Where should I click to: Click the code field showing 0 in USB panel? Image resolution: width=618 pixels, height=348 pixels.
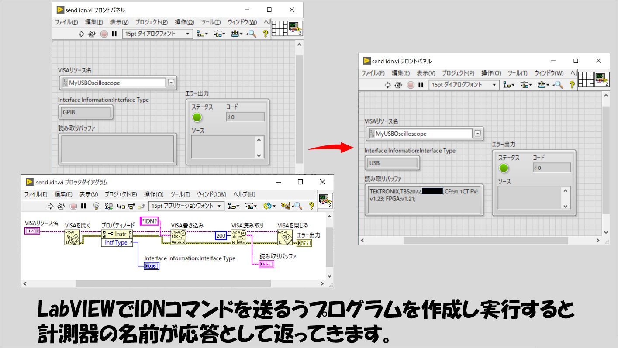(x=552, y=168)
